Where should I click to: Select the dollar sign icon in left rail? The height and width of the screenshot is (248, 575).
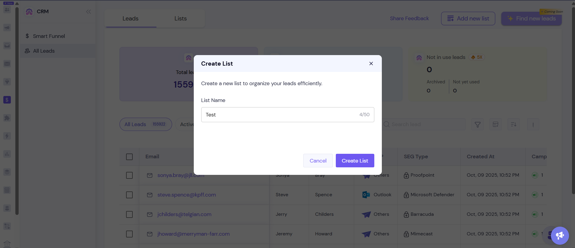point(7,100)
